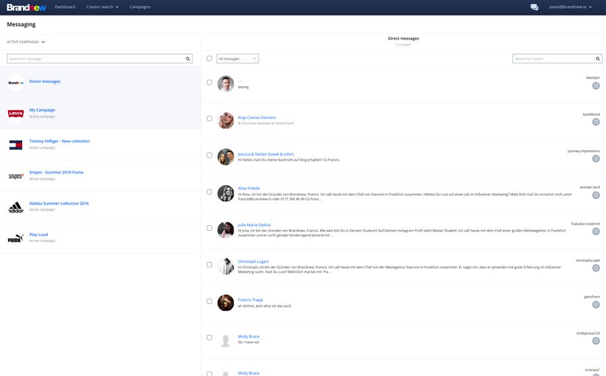Open Julia Maria Stelluti's conversation
Viewport: 606px width, 376px height.
pyautogui.click(x=255, y=225)
